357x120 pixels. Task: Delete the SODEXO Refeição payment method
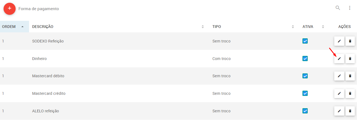350,41
